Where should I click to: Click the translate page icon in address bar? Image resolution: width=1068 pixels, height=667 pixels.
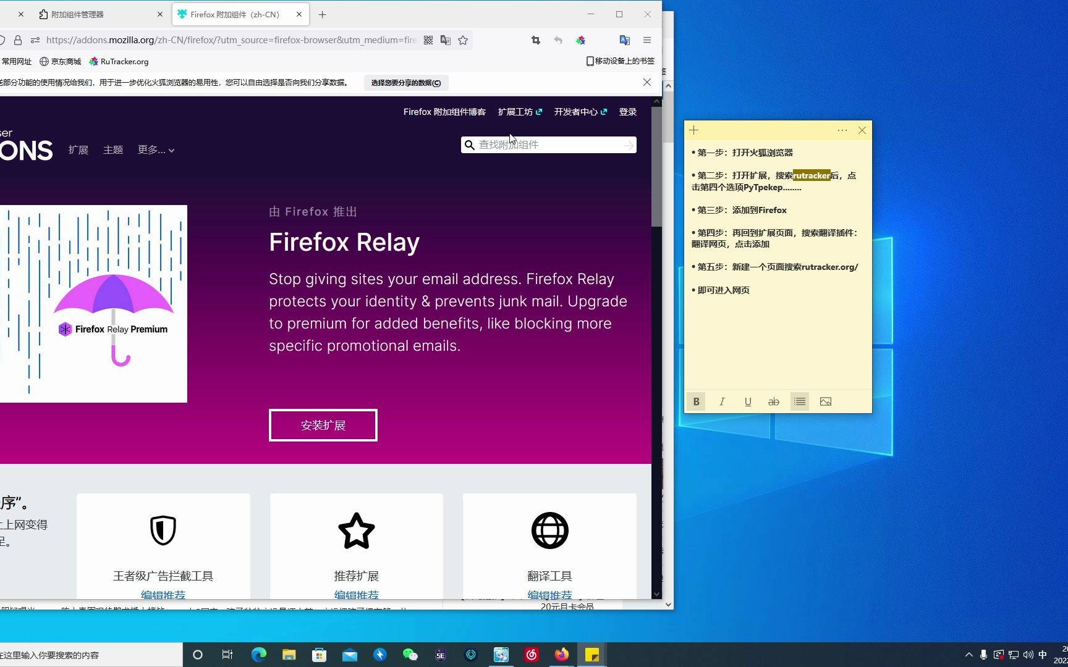coord(446,40)
